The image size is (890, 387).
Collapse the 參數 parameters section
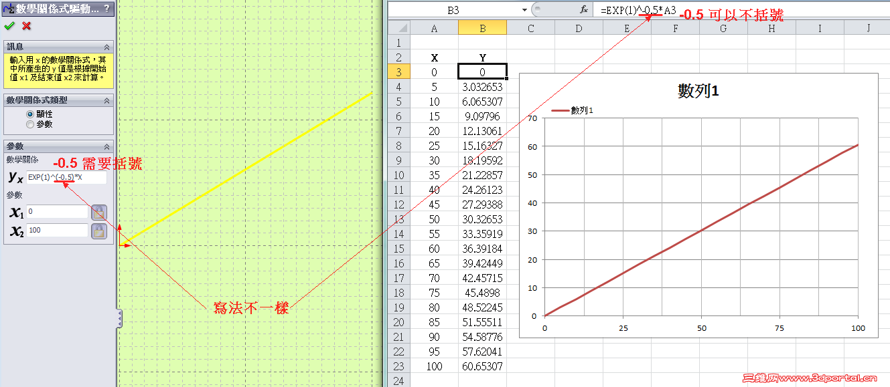[x=106, y=146]
